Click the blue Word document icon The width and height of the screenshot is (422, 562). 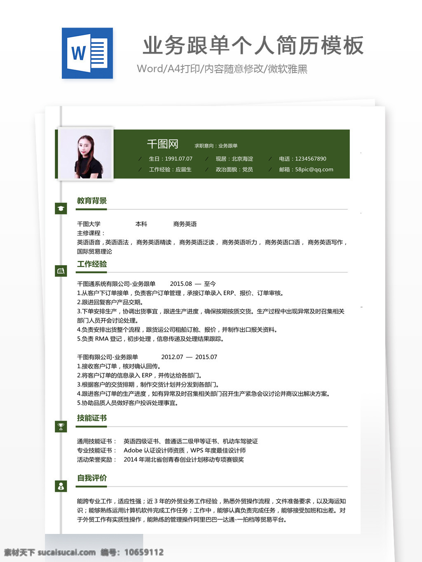(87, 53)
